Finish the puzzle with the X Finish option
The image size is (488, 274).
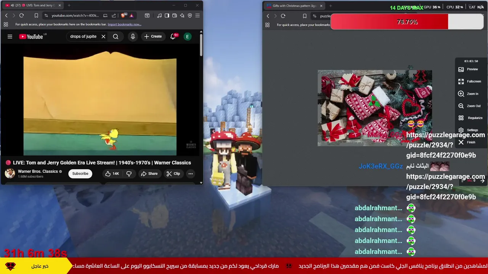coord(467,142)
